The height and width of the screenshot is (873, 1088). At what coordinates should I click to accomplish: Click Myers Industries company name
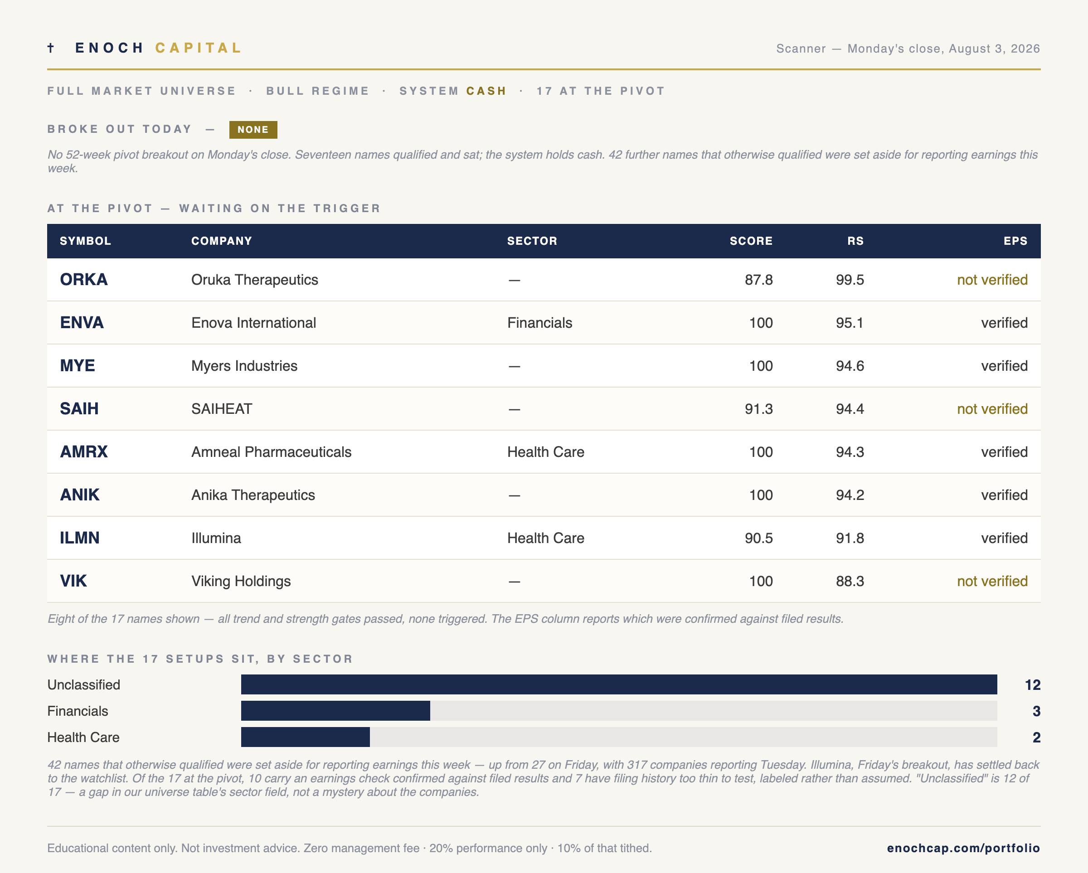click(x=244, y=366)
